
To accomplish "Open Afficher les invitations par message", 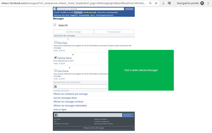I will click(x=71, y=94).
